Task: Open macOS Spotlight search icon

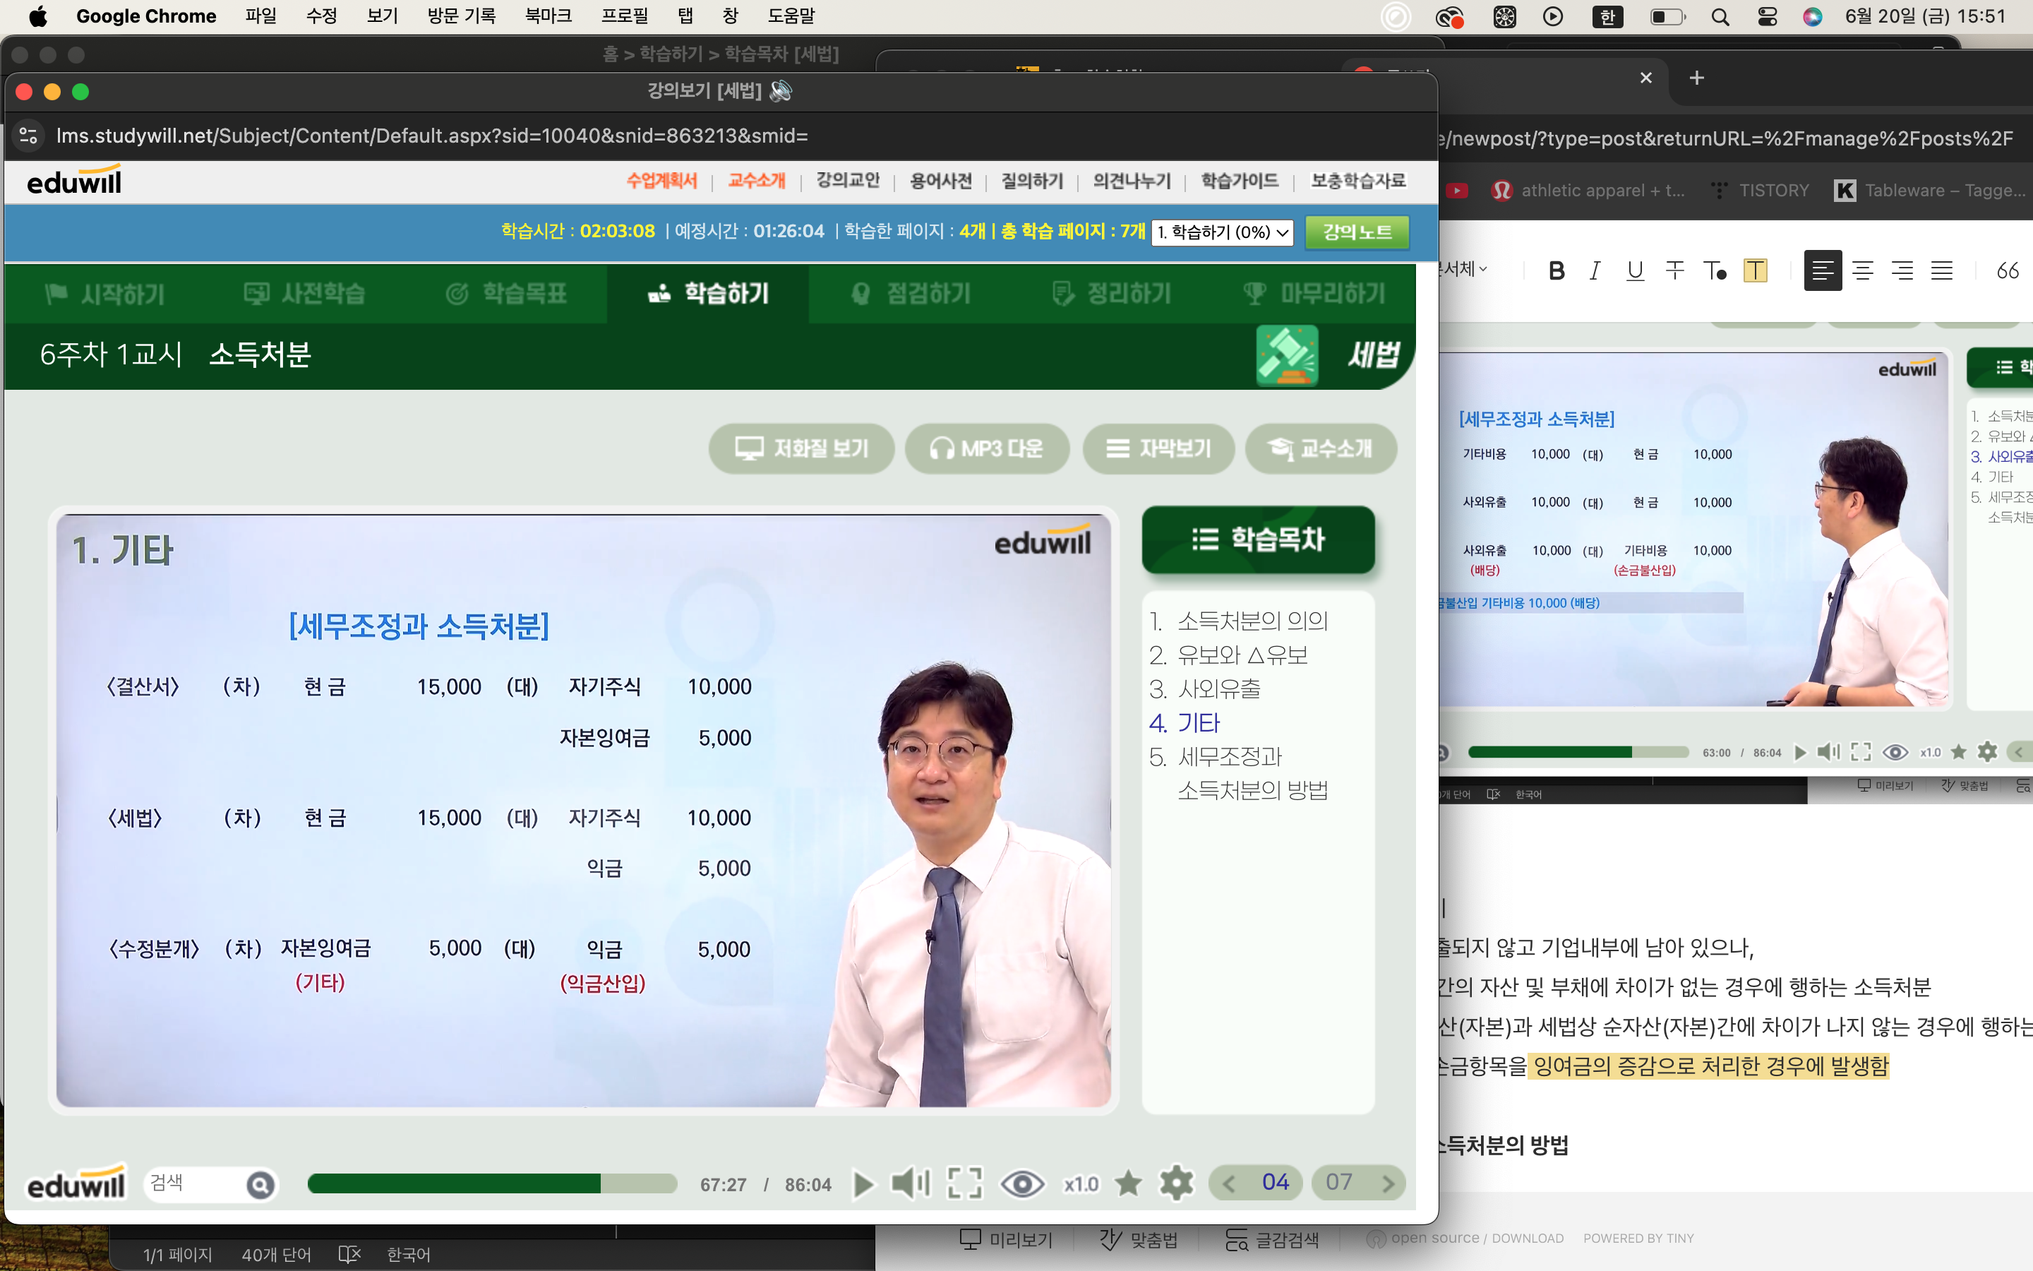Action: pos(1720,17)
